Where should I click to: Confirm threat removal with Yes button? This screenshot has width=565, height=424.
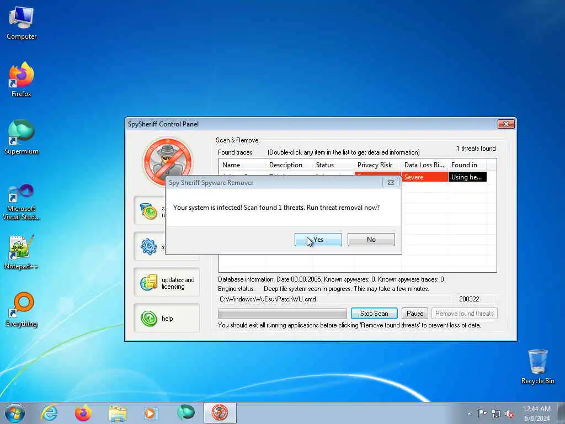318,240
